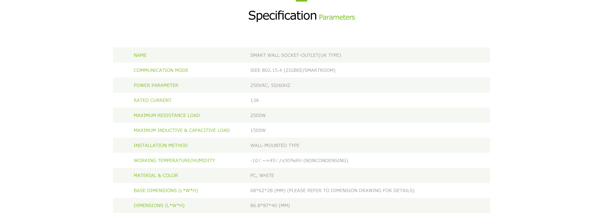The image size is (603, 213).
Task: Select MAXIMUM INDUCTIVE & CAPACITIVE LOAD label
Action: pyautogui.click(x=182, y=130)
